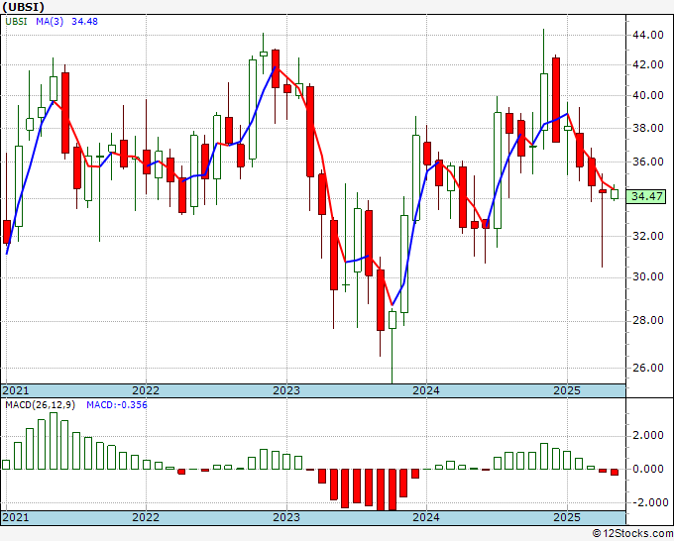Click the MACD:-0.356 value label
Image resolution: width=674 pixels, height=541 pixels.
117,405
